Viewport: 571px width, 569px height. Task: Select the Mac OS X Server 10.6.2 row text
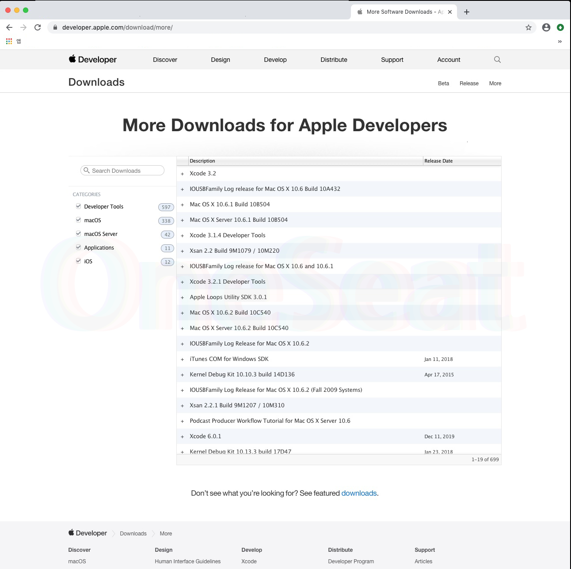click(x=239, y=328)
